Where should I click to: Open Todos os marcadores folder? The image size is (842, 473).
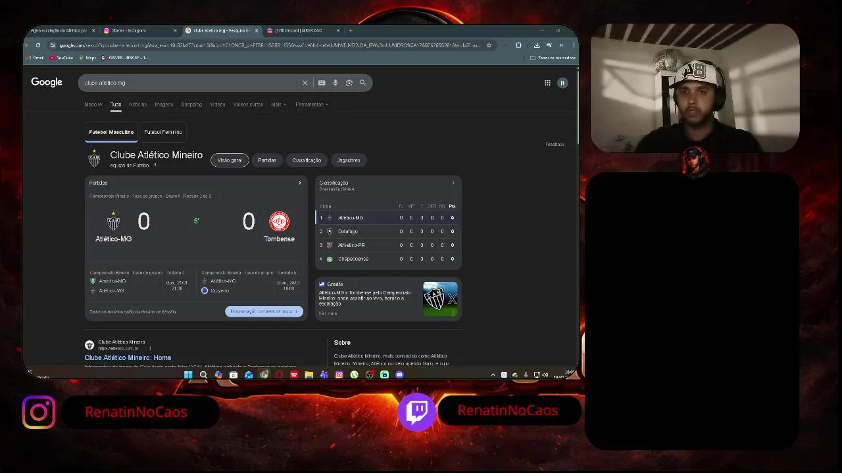coord(553,58)
